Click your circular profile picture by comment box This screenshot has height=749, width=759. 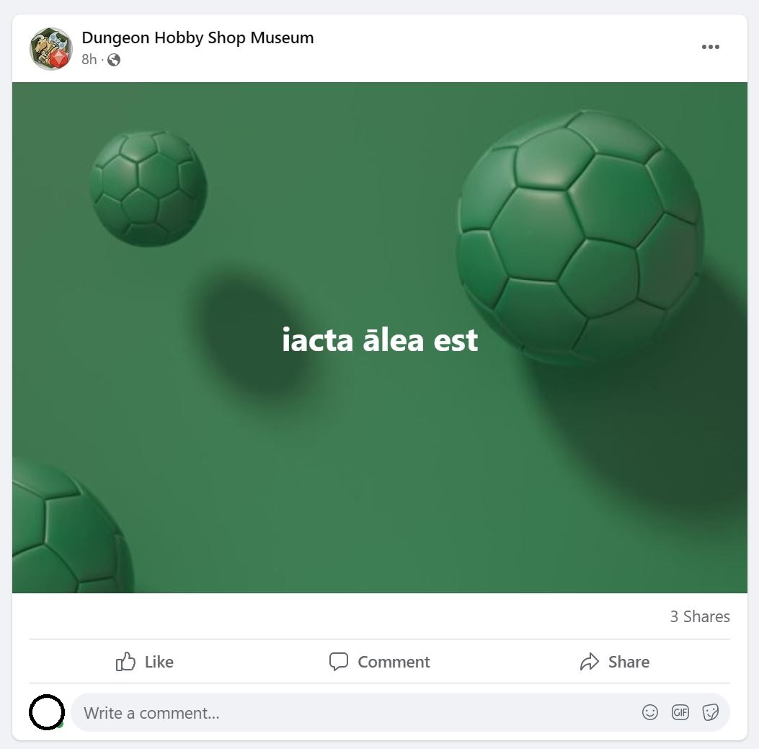click(47, 712)
